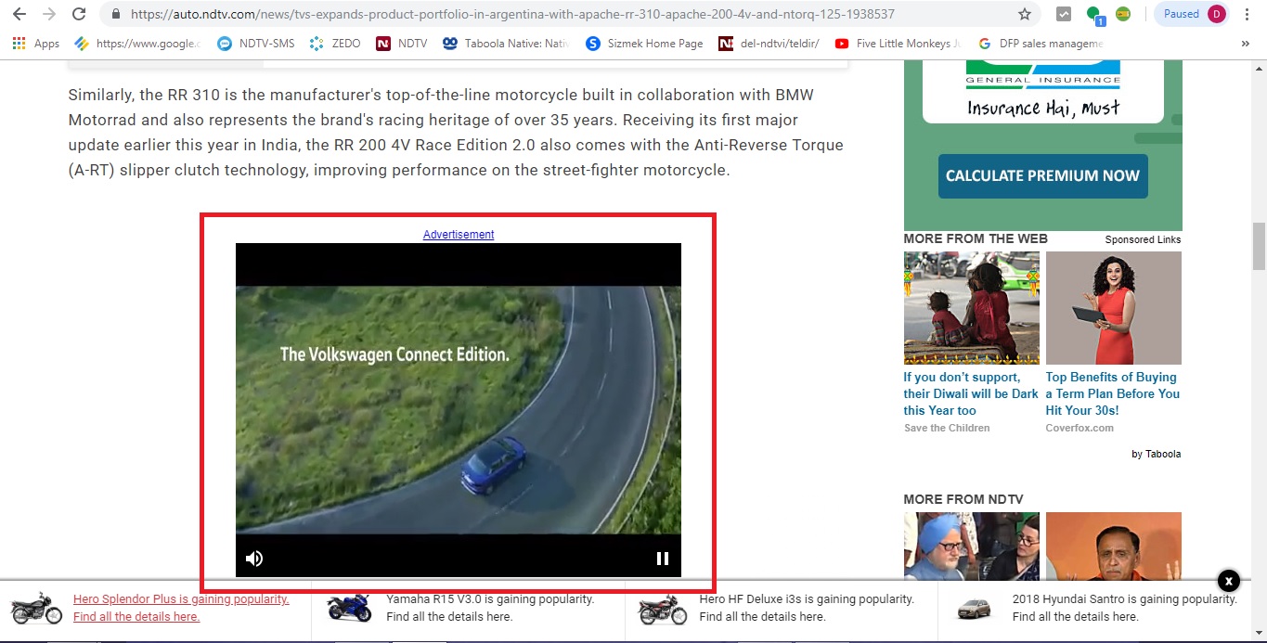Image resolution: width=1267 pixels, height=643 pixels.
Task: Open the google.com bookmark
Action: tap(137, 44)
